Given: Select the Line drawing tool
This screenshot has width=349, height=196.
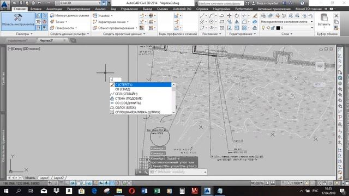Looking at the screenshot, I should coord(202,16).
